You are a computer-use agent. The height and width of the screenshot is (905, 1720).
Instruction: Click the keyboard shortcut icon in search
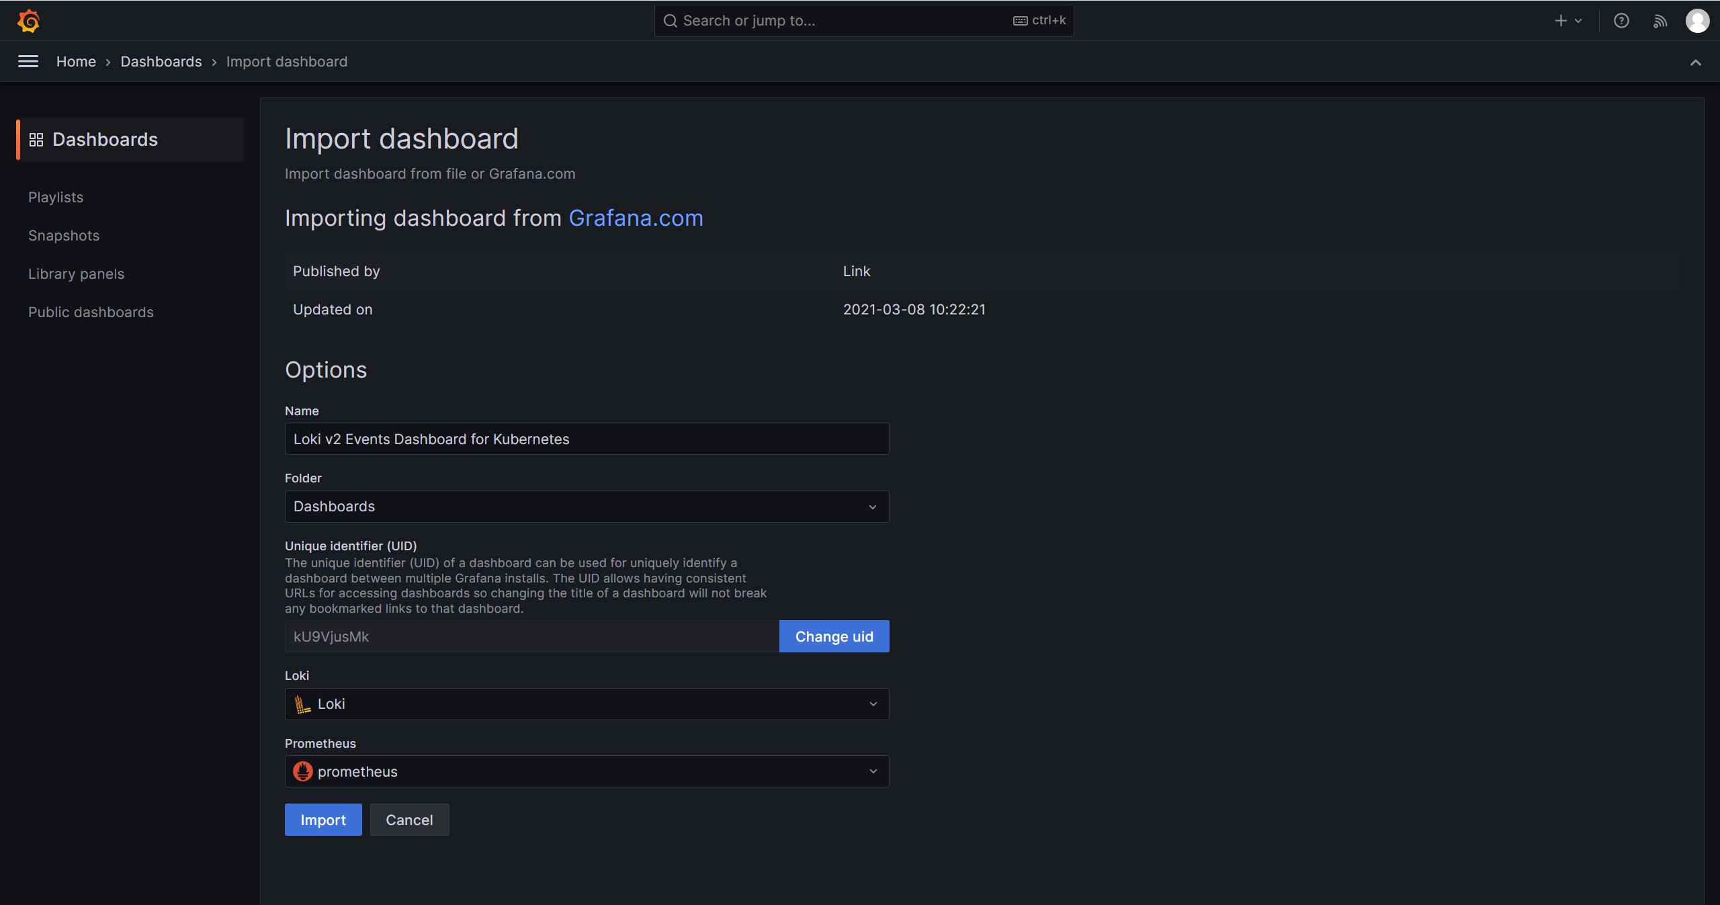(x=1021, y=21)
